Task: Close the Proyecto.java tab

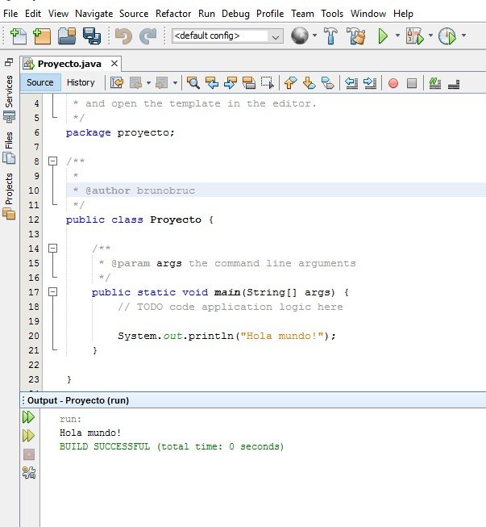Action: point(114,63)
